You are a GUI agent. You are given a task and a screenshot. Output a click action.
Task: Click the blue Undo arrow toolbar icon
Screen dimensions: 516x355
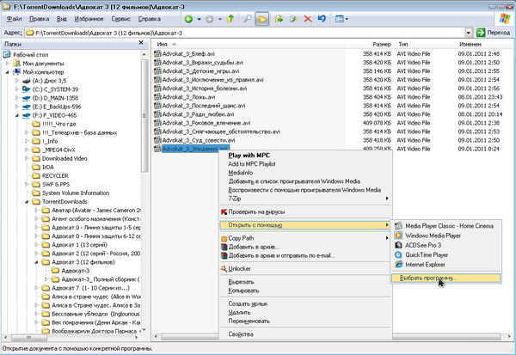pos(322,19)
